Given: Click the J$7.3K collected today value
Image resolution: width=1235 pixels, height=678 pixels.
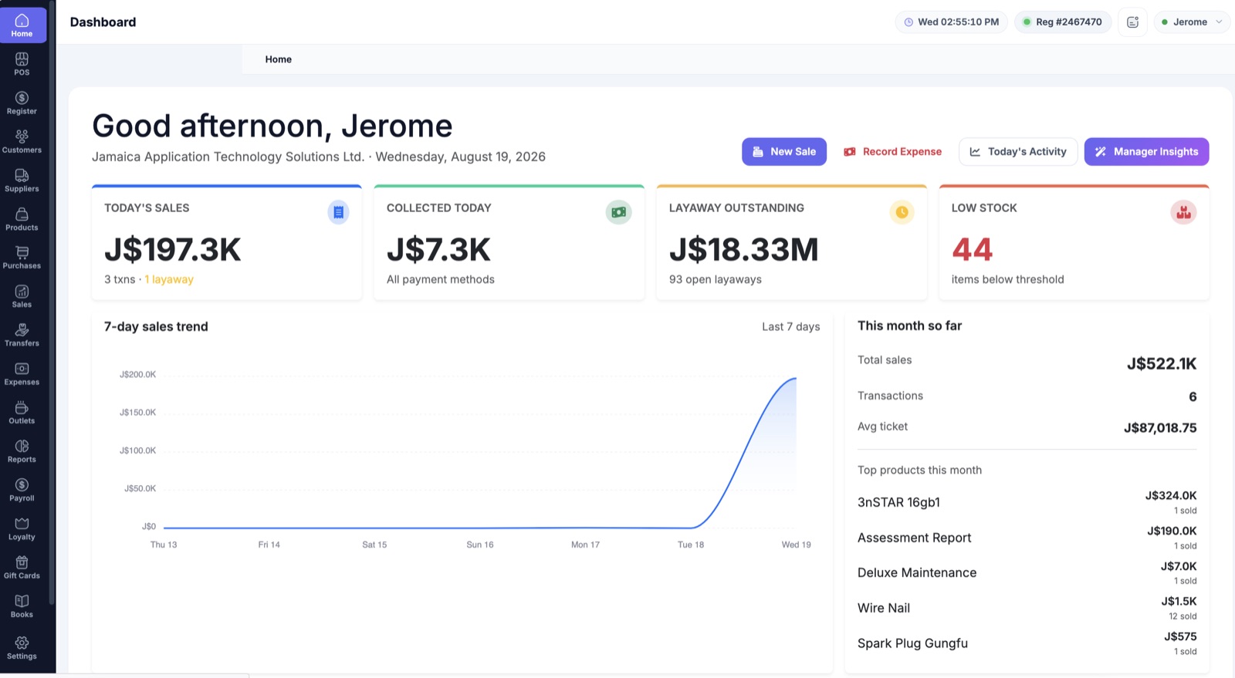Looking at the screenshot, I should click(x=438, y=249).
